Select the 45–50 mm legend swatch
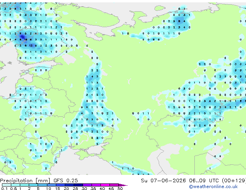This screenshot has height=190, width=246. (x=114, y=185)
